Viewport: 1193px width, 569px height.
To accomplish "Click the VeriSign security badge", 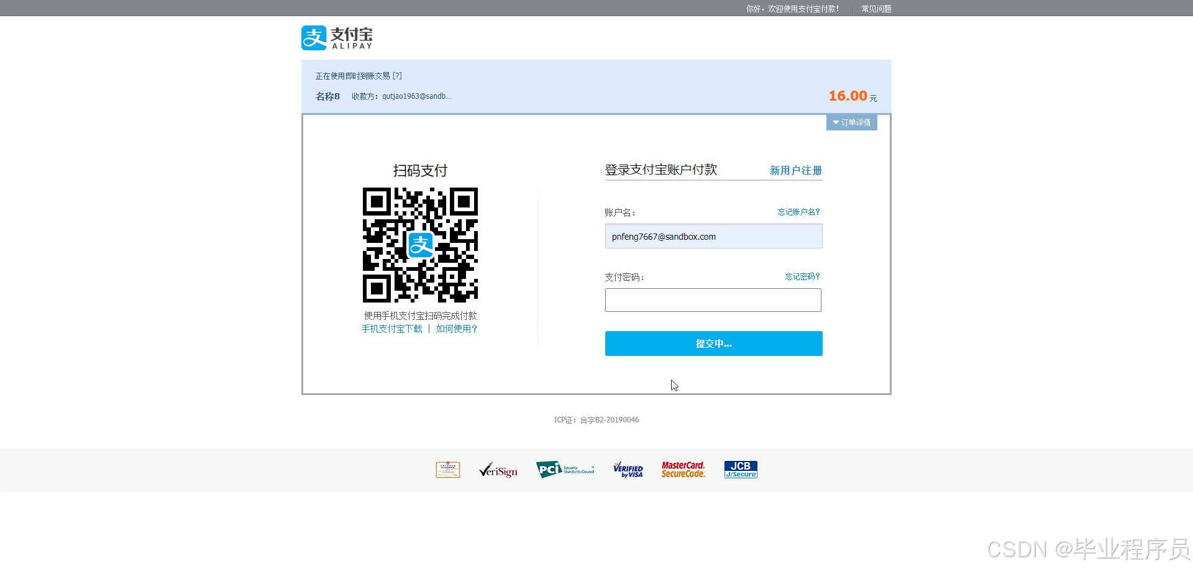I will 498,470.
